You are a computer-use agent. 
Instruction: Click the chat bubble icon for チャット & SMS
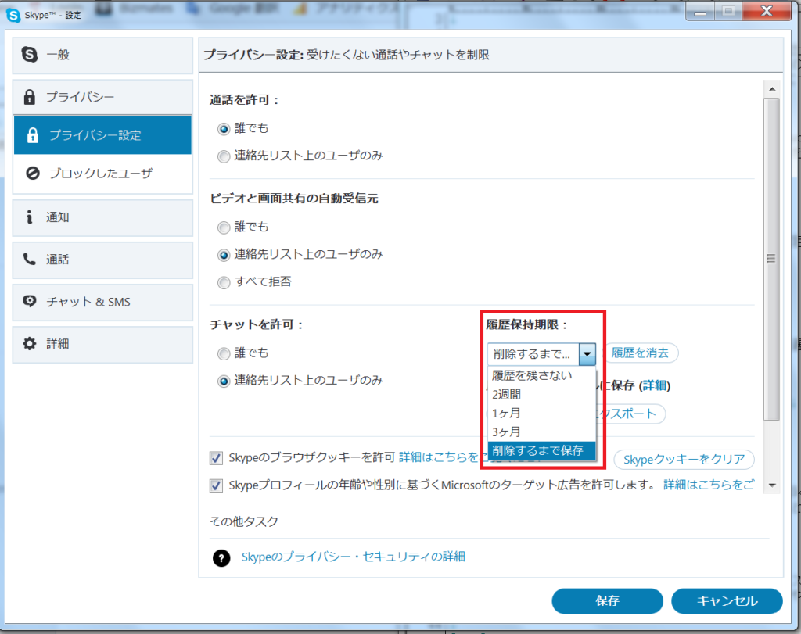click(x=31, y=302)
